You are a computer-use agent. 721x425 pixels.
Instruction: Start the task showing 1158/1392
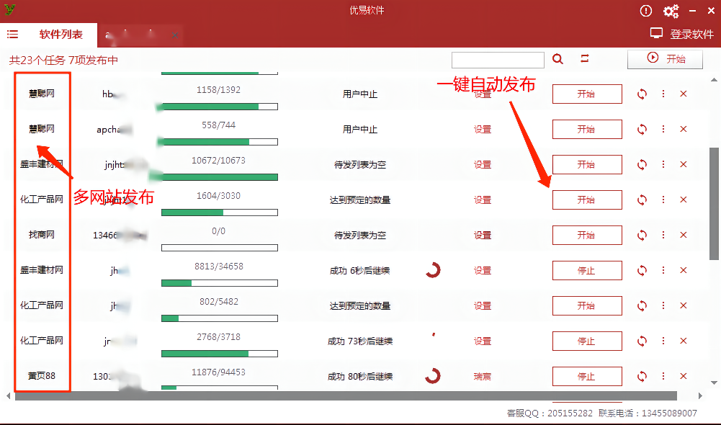click(x=587, y=94)
